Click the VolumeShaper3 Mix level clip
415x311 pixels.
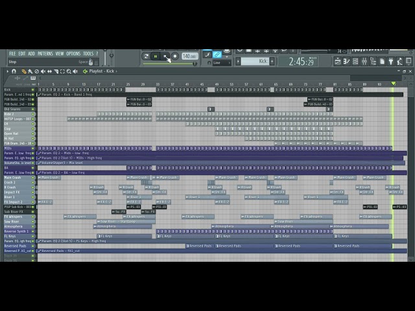221,163
